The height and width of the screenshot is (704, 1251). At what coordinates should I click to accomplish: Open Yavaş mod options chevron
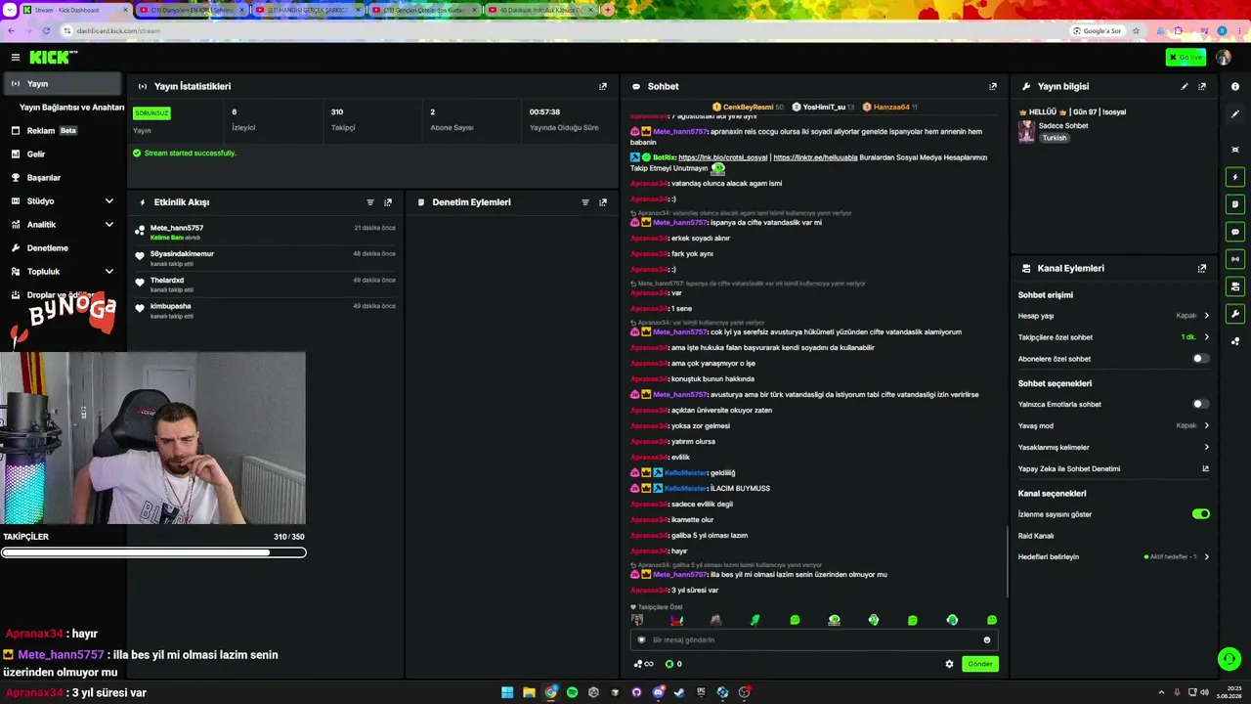point(1207,425)
